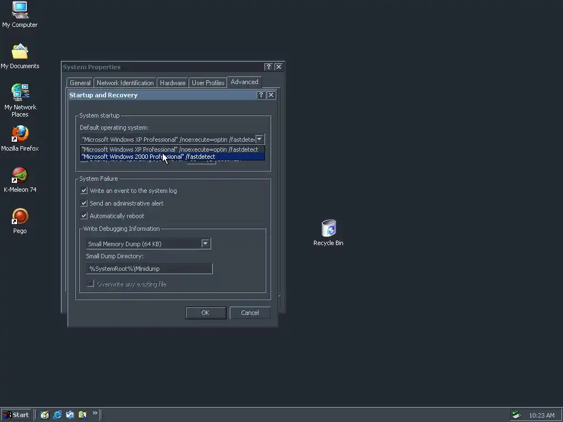The image size is (563, 422).
Task: Toggle Write an event to system log
Action: [84, 191]
